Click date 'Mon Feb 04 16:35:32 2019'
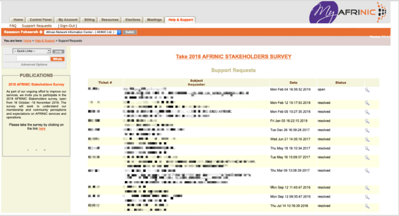The image size is (399, 216). (x=290, y=89)
